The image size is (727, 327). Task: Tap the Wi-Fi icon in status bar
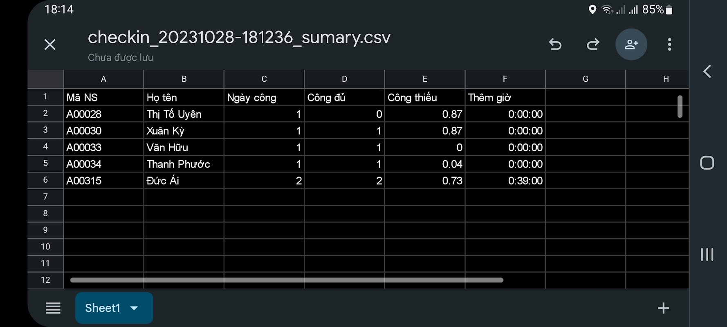tap(607, 9)
